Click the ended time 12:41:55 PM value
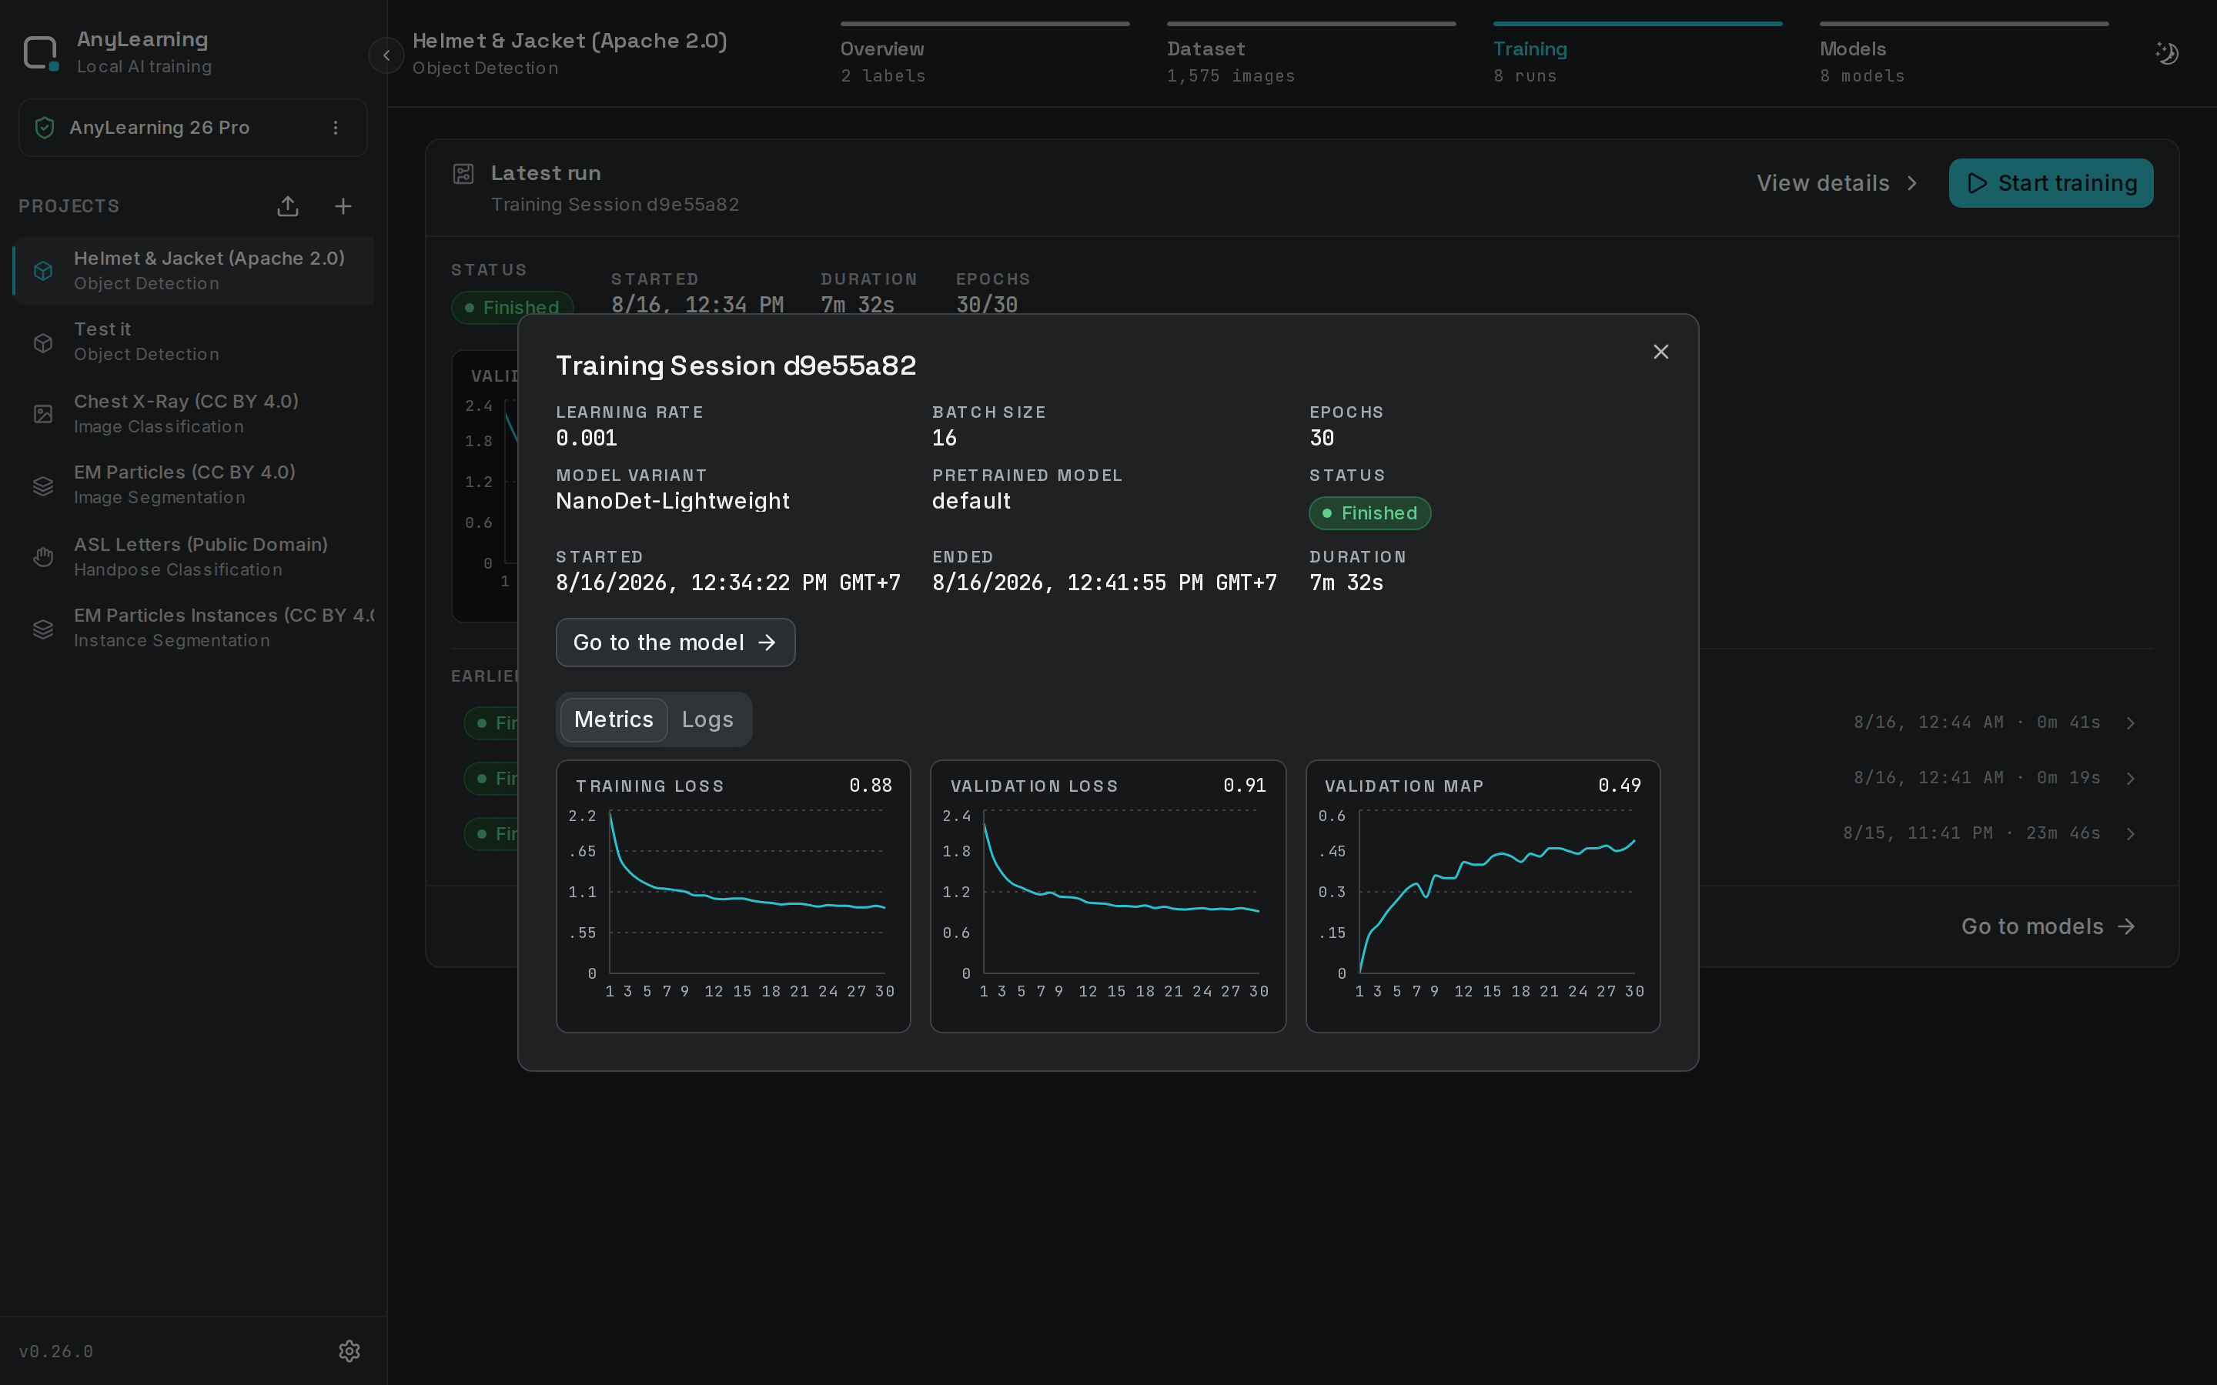Image resolution: width=2217 pixels, height=1385 pixels. click(1104, 582)
